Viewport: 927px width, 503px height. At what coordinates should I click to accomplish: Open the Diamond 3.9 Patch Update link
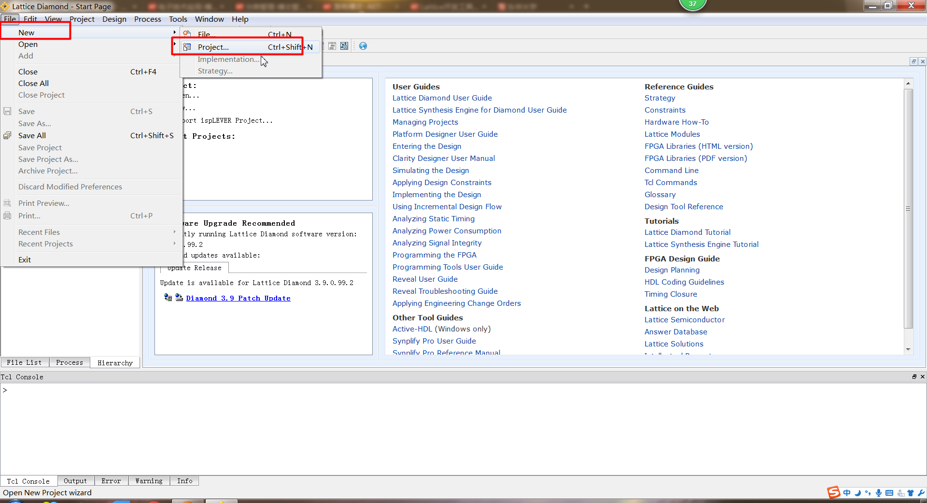(238, 298)
